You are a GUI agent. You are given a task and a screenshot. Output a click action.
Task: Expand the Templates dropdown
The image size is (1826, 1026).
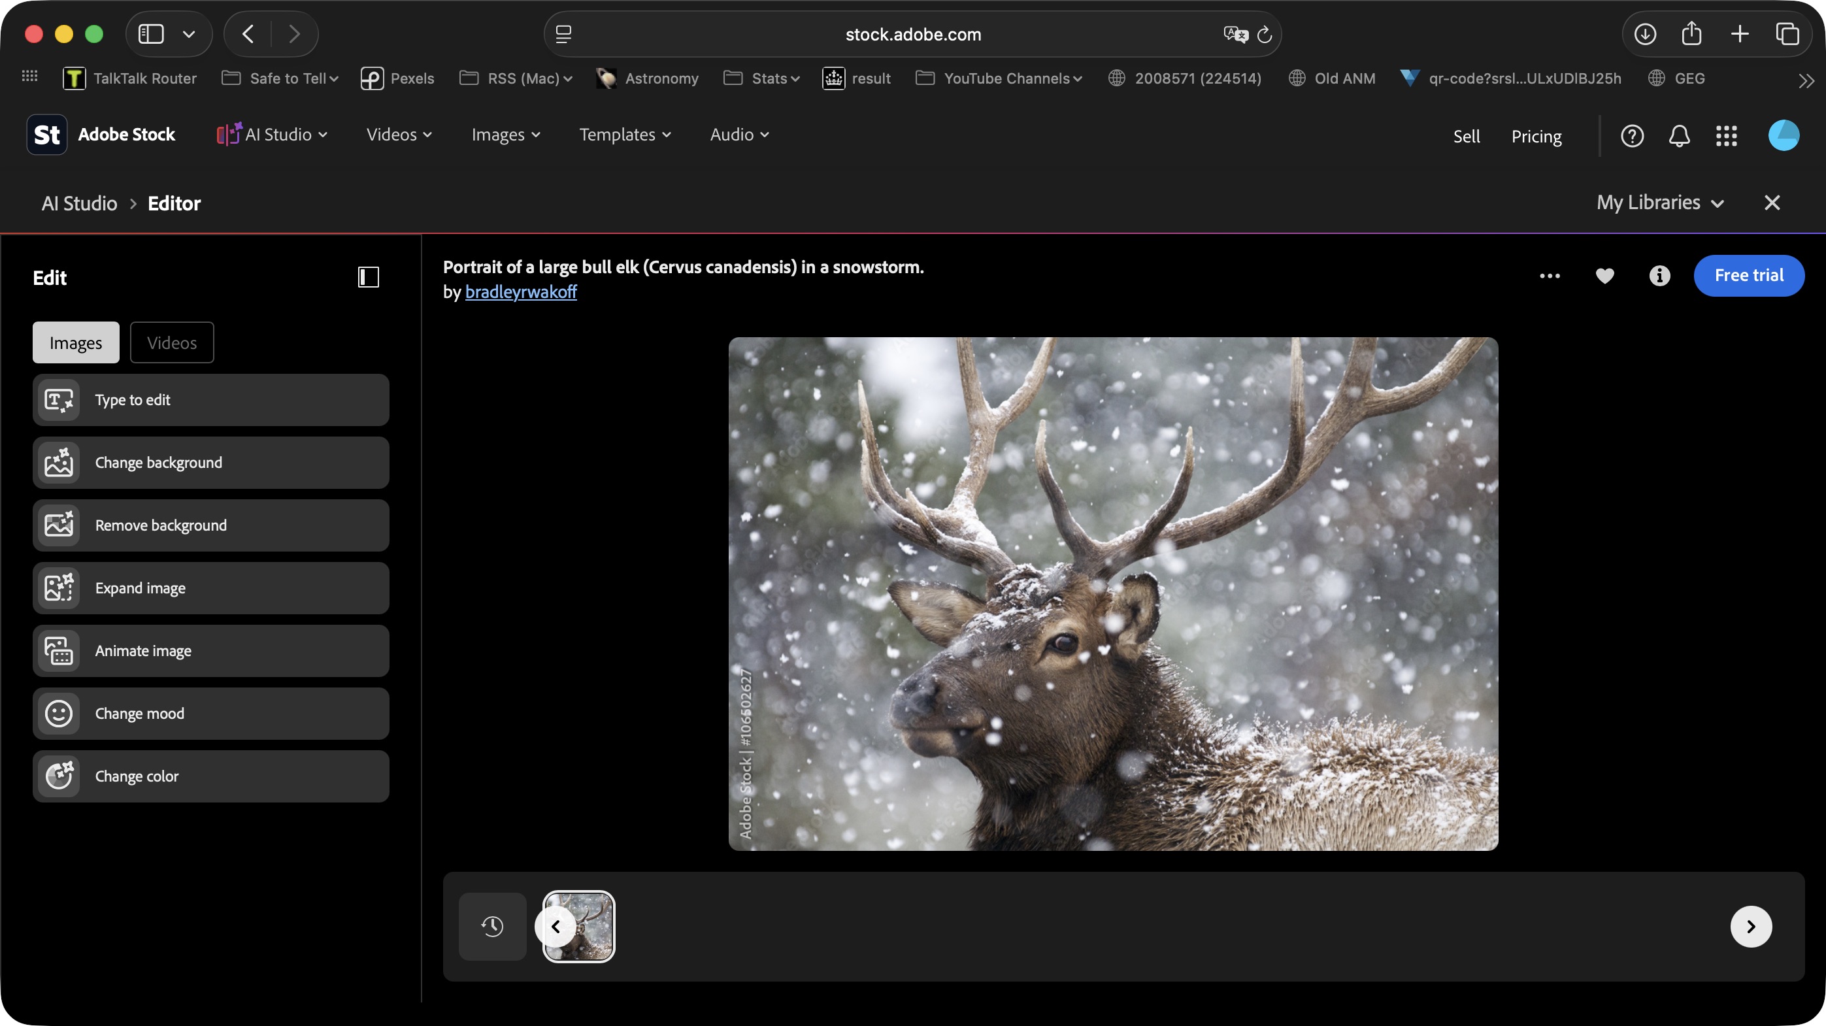click(625, 135)
